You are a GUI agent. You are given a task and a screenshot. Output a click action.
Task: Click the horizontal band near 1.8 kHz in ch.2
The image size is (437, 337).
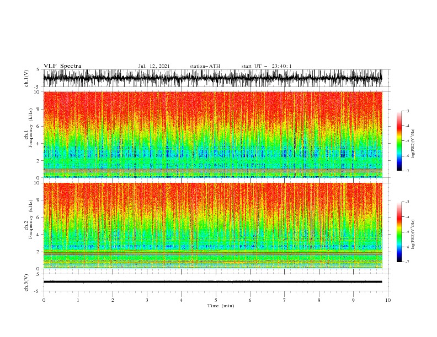[x=212, y=253]
